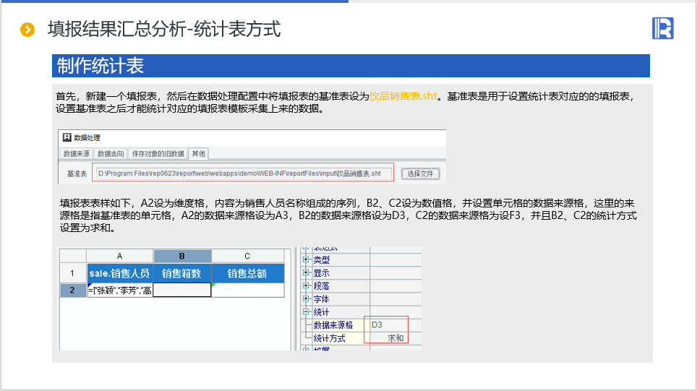Select column header A in the sheet

click(119, 256)
